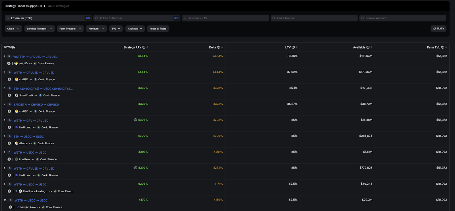Click the Ethereum chain icon under rank 1 strategy
This screenshot has width=455, height=211.
point(9,64)
